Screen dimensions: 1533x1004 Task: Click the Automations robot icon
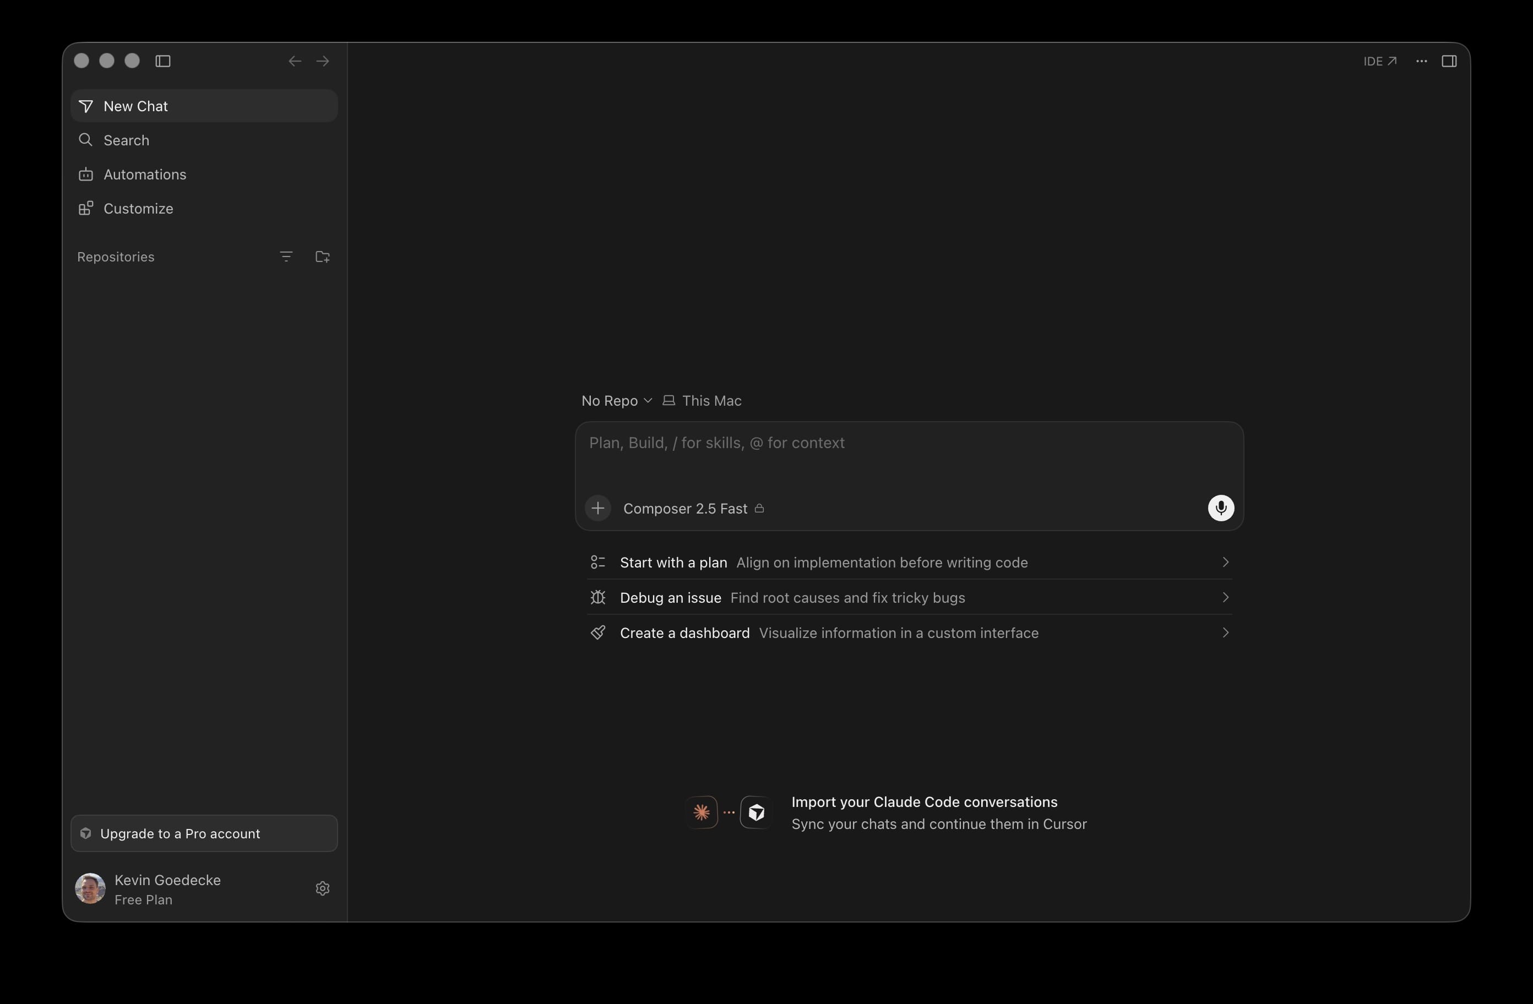86,174
